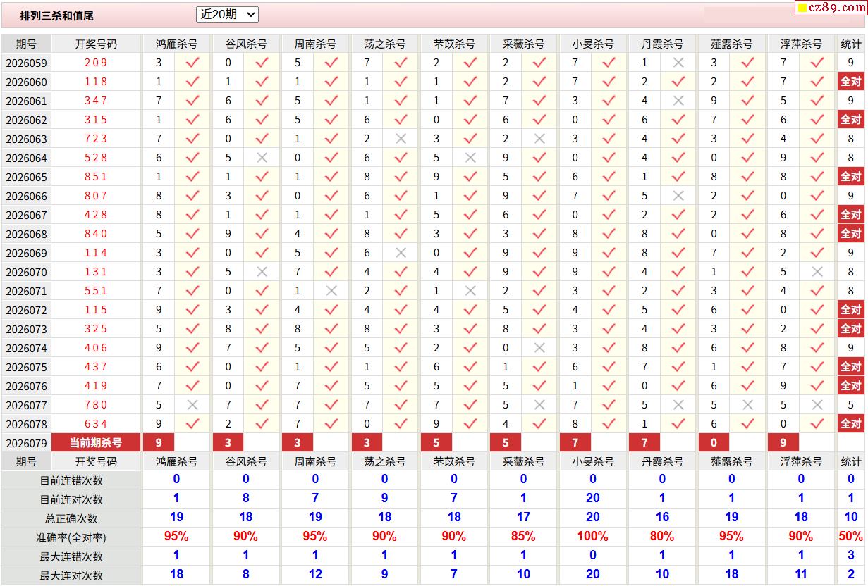This screenshot has width=868, height=586.
Task: Click the 85% accuracy value
Action: click(523, 537)
